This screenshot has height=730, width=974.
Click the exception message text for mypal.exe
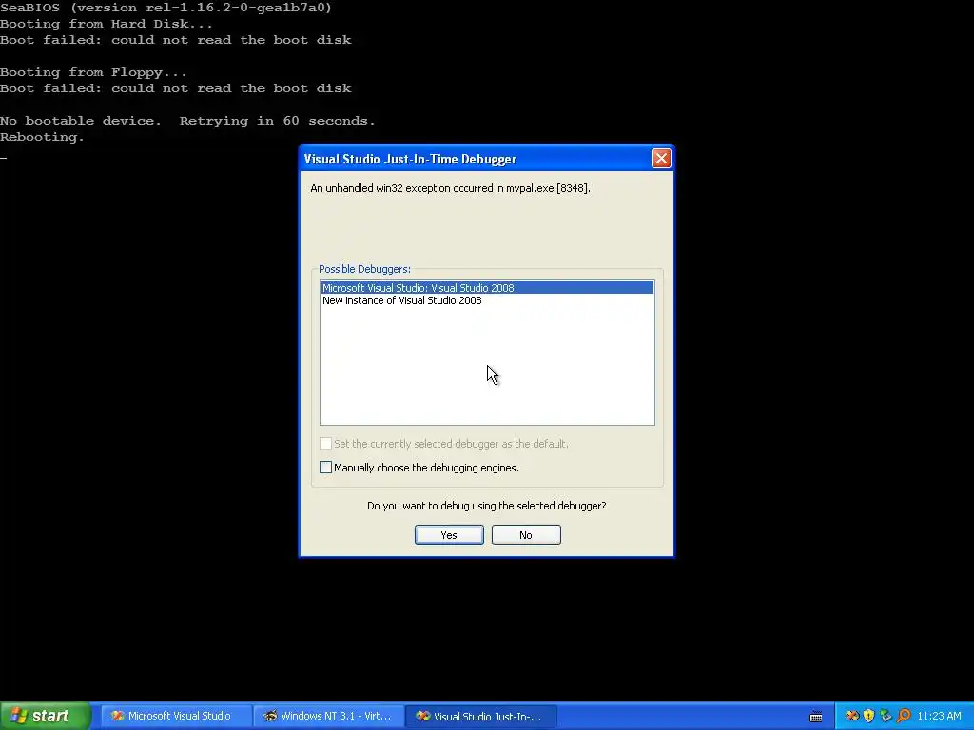450,188
